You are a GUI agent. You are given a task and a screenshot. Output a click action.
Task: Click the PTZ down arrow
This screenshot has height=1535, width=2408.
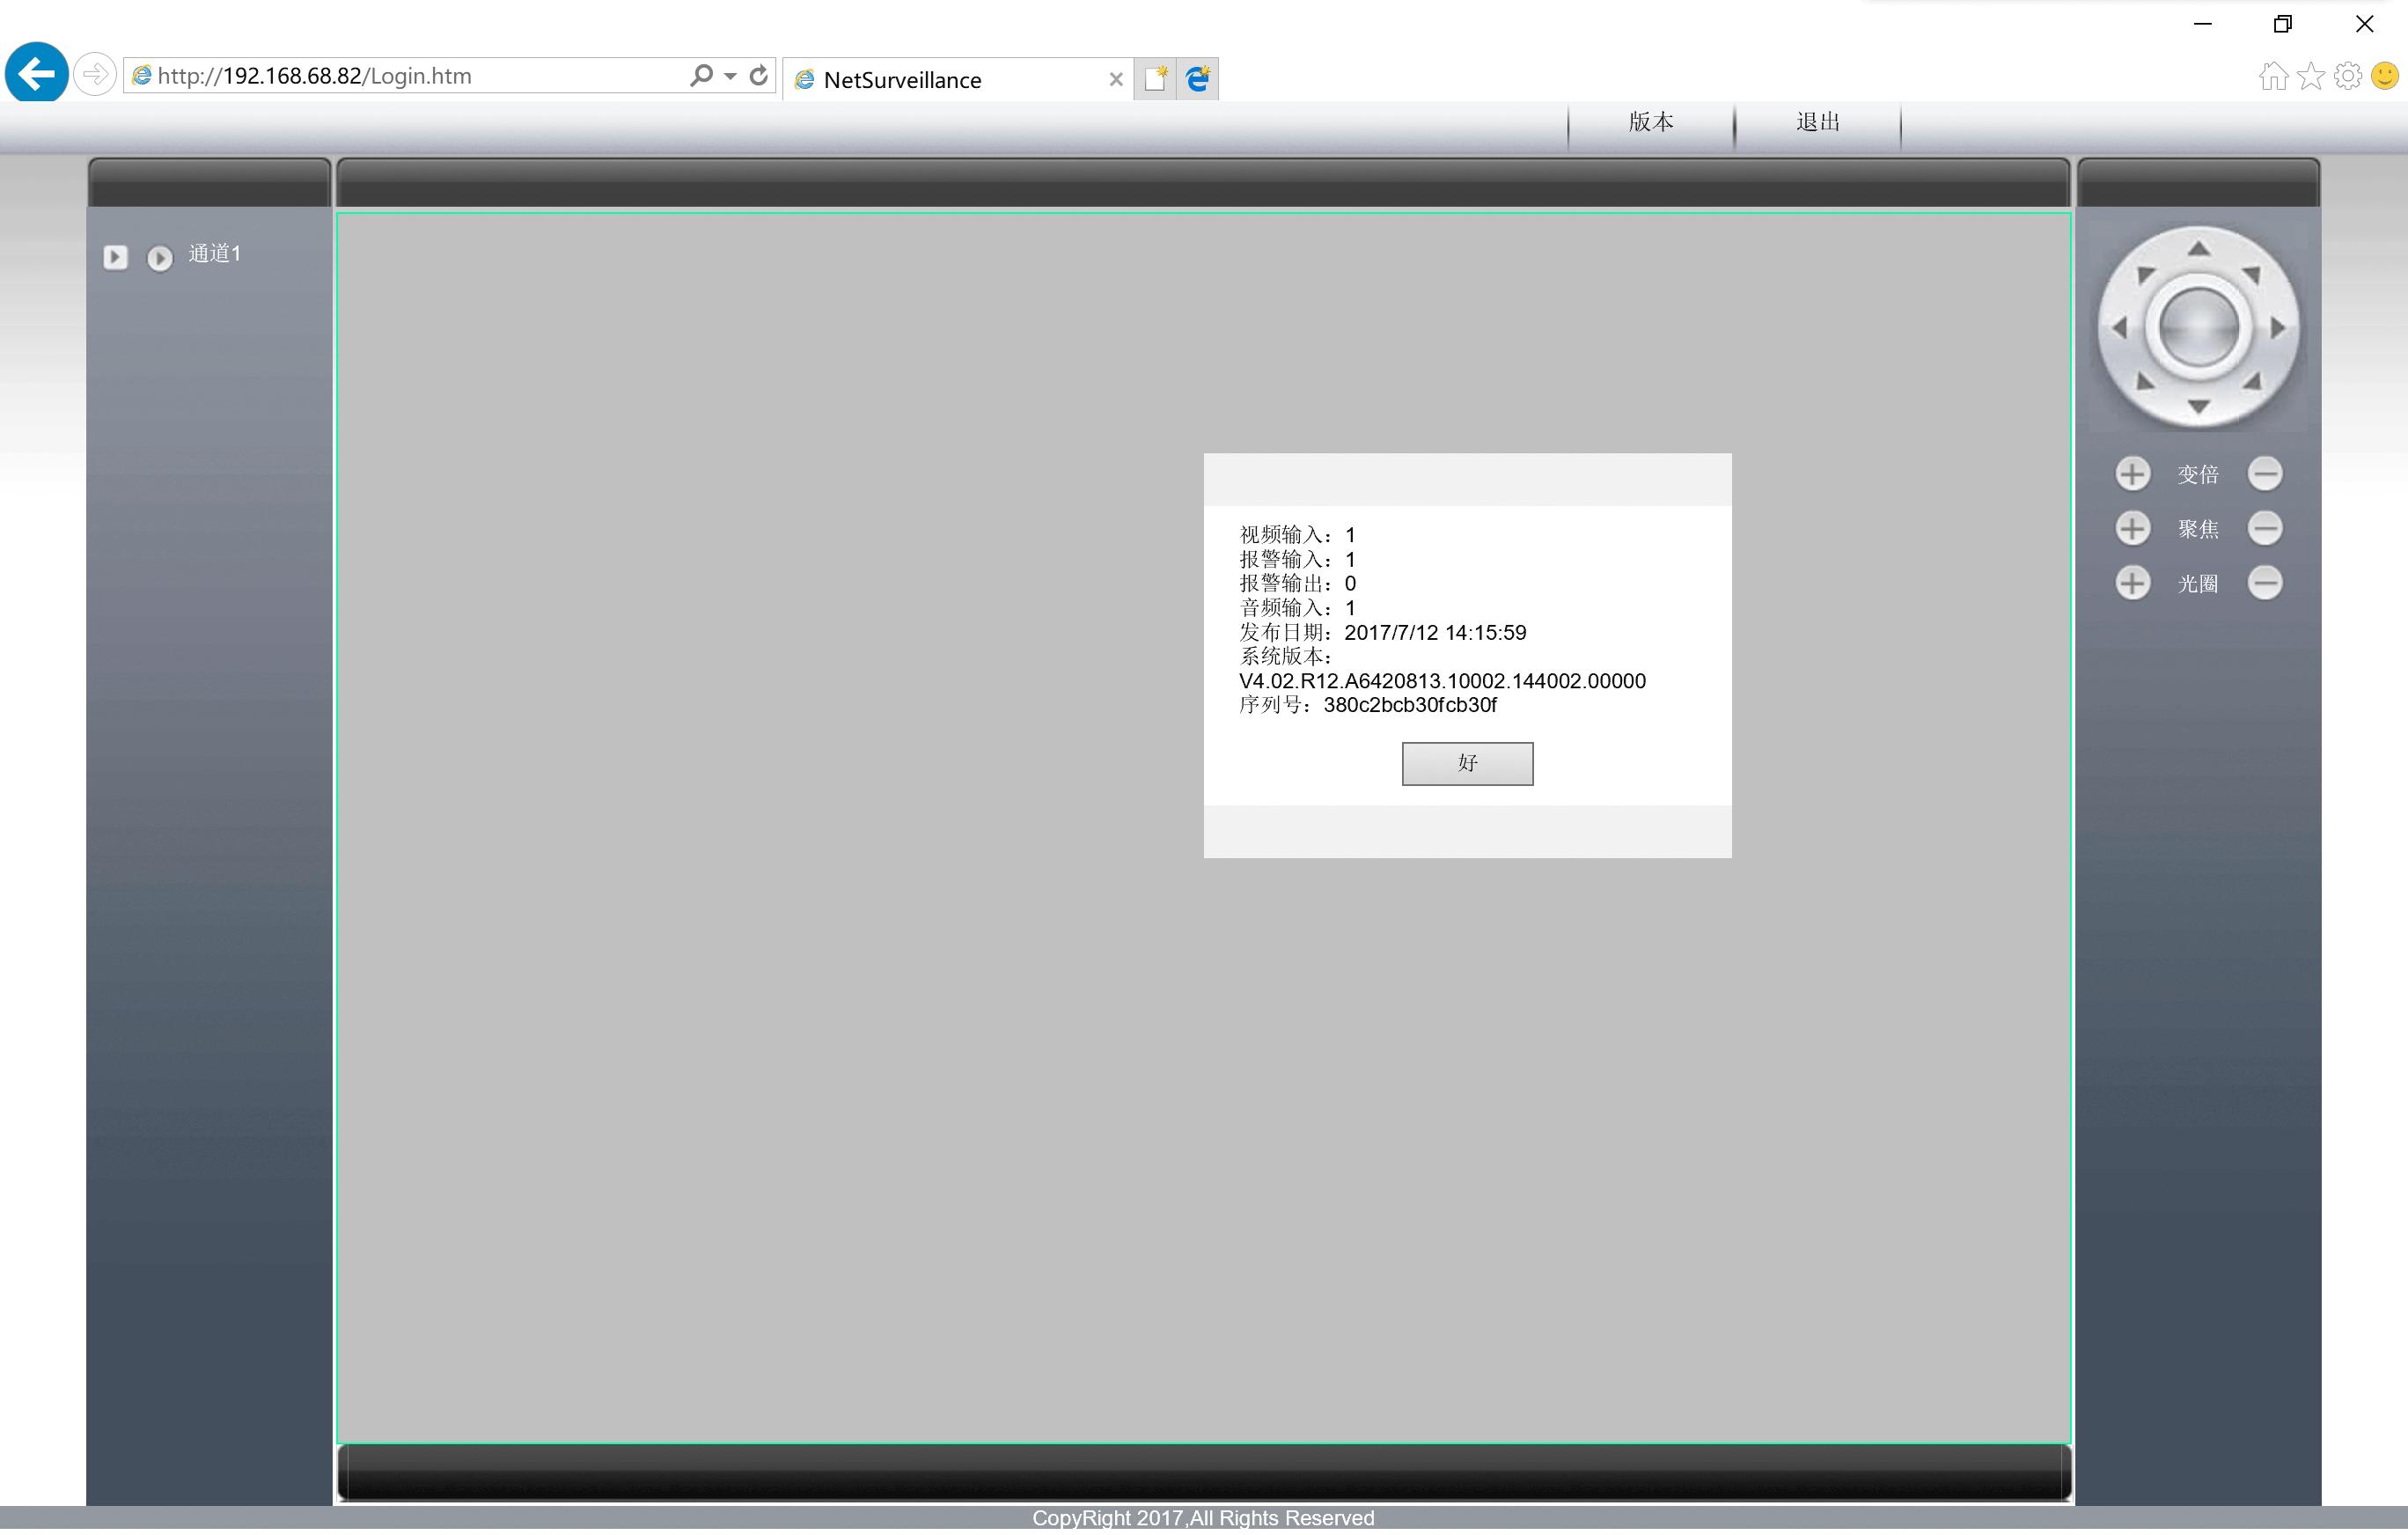click(x=2198, y=406)
